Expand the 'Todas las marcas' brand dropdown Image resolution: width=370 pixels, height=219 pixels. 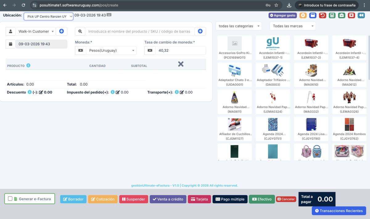292,26
